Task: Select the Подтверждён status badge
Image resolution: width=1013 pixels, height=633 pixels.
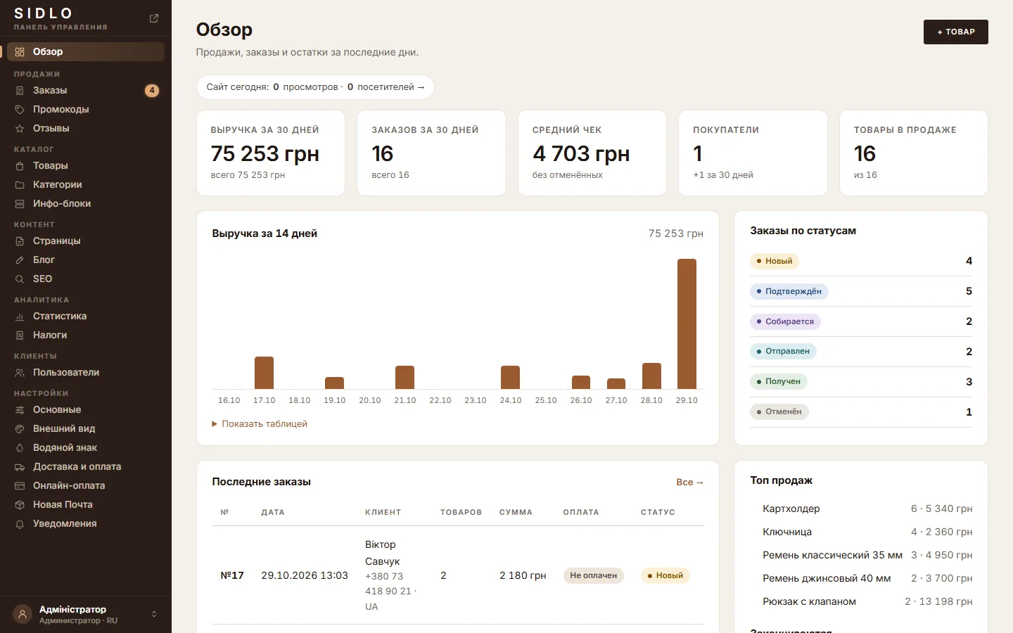Action: [789, 291]
